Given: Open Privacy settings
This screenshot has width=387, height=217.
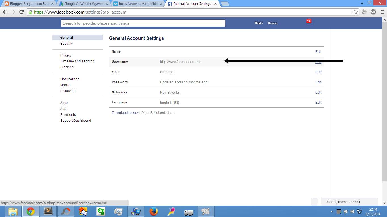Looking at the screenshot, I should (66, 55).
